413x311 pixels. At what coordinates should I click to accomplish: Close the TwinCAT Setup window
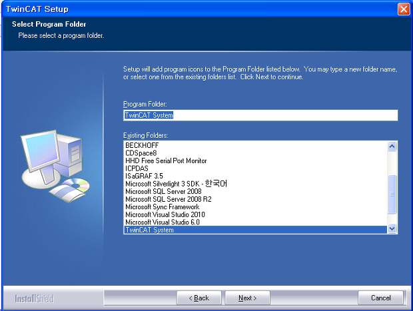pos(404,9)
